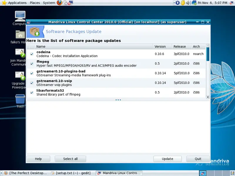
Task: Click the panel icon right of the clock
Action: (232, 3)
